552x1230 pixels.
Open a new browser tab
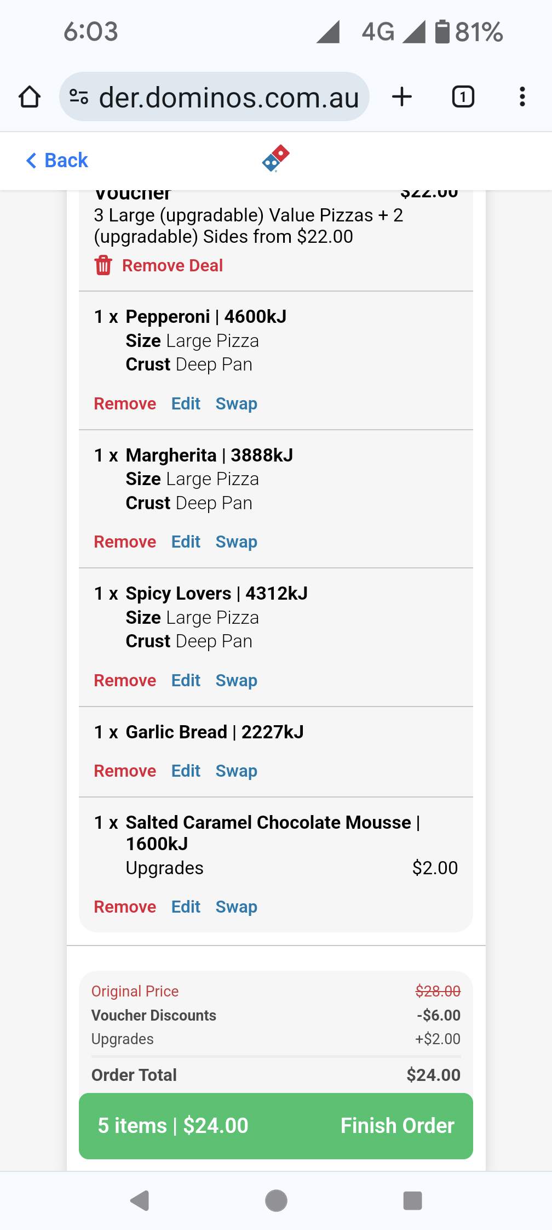point(402,97)
